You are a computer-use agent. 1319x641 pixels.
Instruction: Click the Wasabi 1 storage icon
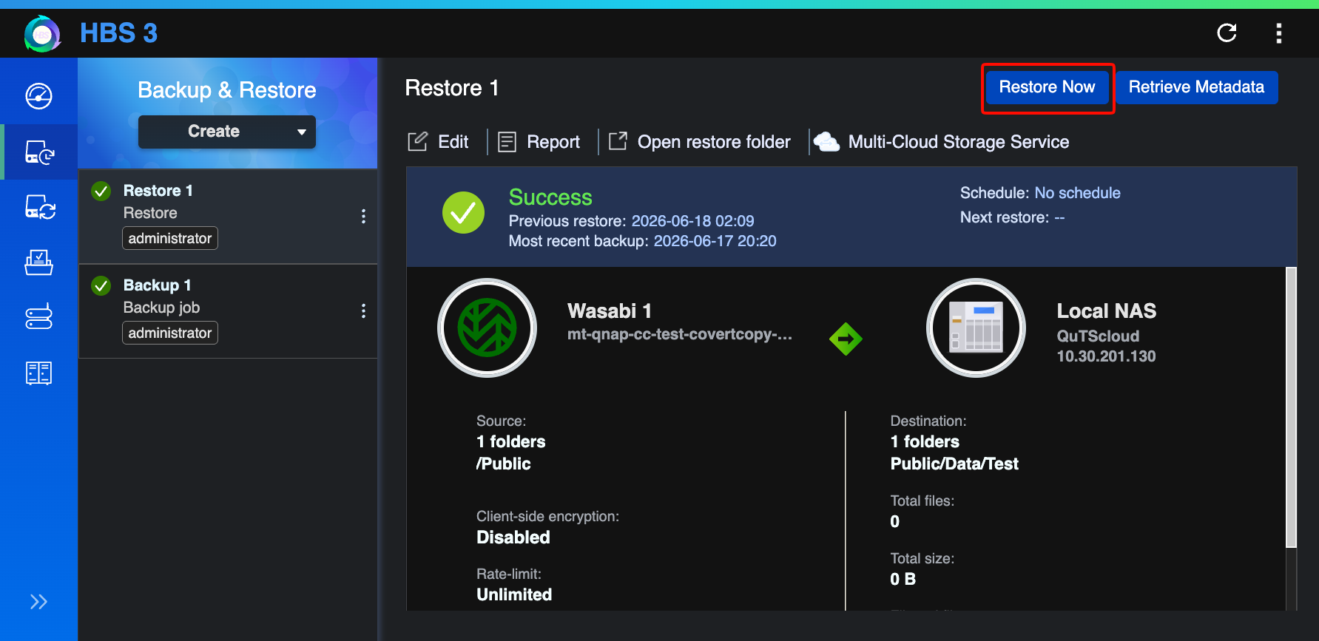point(487,328)
